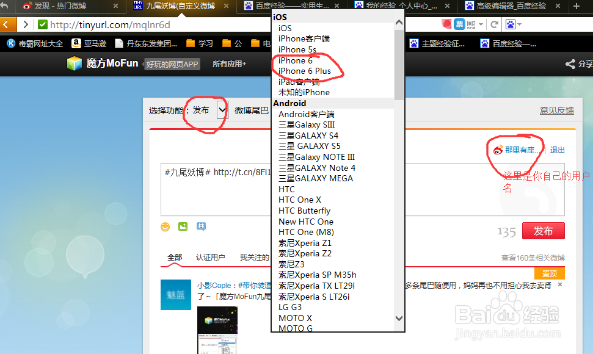The width and height of the screenshot is (593, 354).
Task: Choose iPhone 6 Plus option
Action: pyautogui.click(x=305, y=71)
